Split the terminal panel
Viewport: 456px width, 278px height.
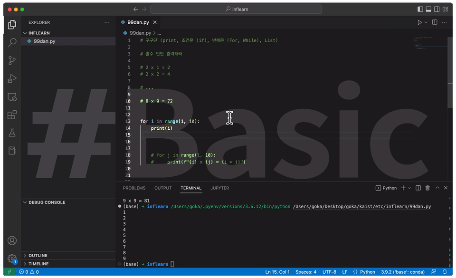[418, 188]
